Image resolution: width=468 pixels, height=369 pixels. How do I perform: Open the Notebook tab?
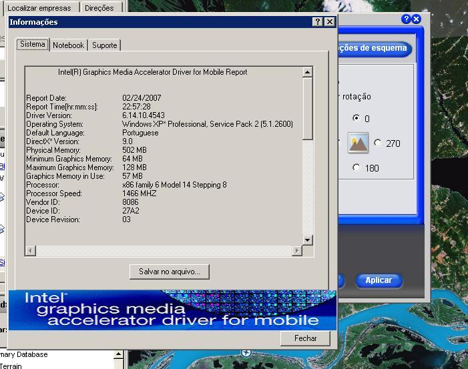pyautogui.click(x=68, y=45)
